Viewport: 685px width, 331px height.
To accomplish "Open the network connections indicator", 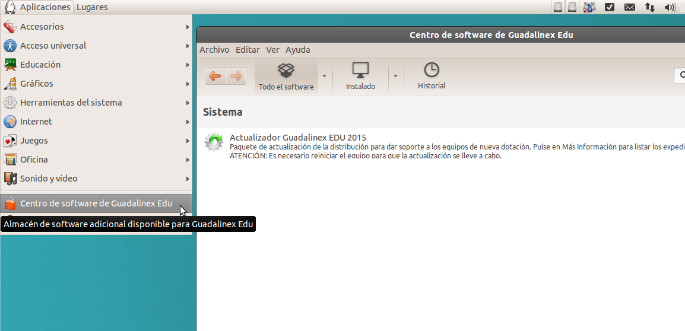I will 649,7.
